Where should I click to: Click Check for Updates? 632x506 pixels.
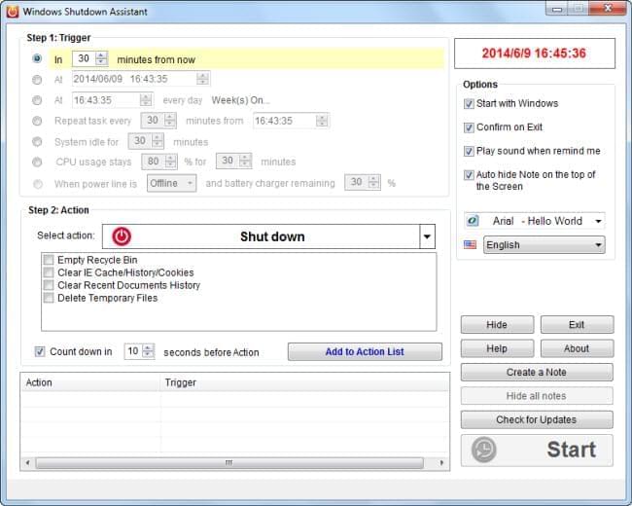coord(537,420)
